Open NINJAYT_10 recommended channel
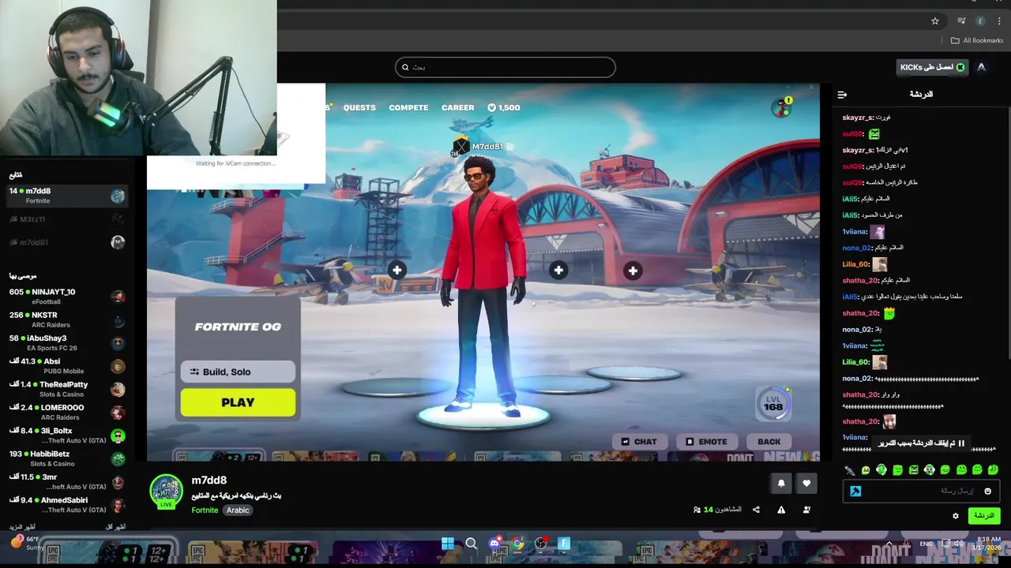This screenshot has height=568, width=1011. click(x=67, y=297)
